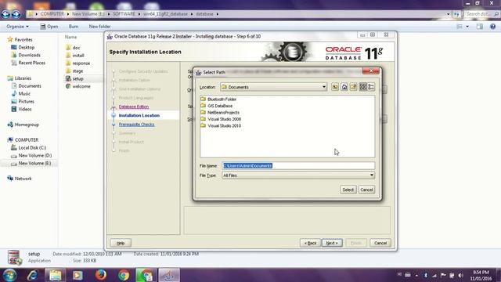Select the Bluetooth Folder entry

[218, 99]
